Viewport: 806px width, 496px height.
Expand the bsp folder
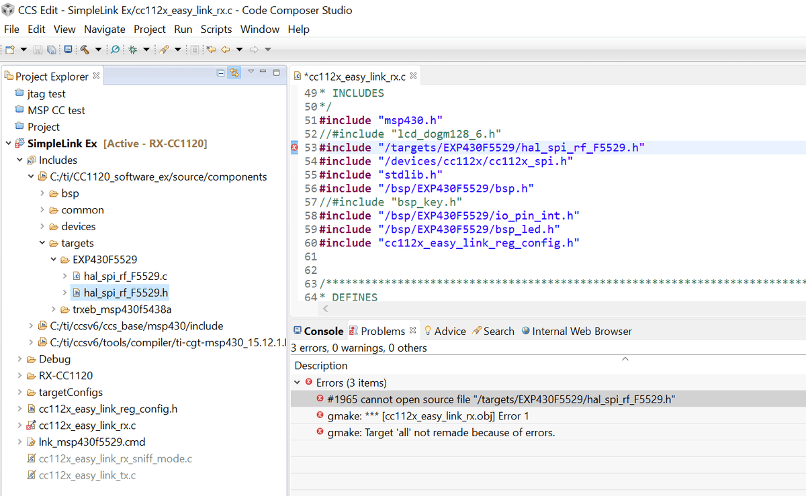coord(43,193)
